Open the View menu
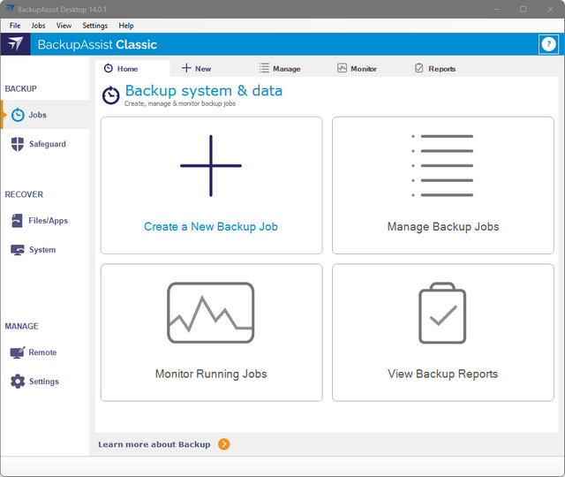The height and width of the screenshot is (477, 565). click(x=64, y=26)
